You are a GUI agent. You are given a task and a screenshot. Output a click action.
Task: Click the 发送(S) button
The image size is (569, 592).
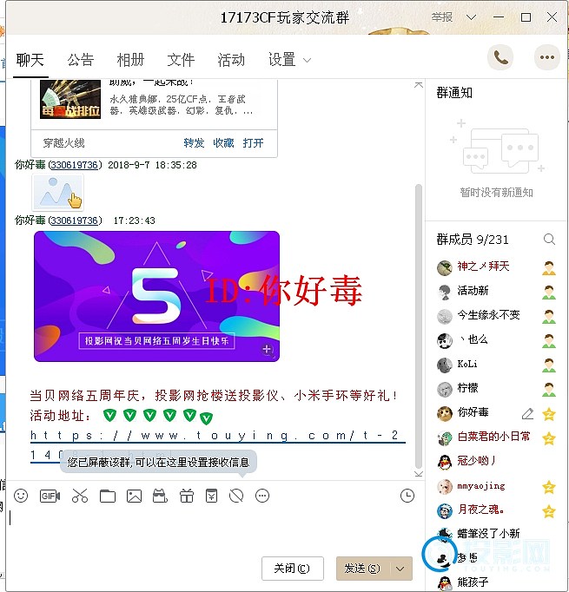[363, 569]
